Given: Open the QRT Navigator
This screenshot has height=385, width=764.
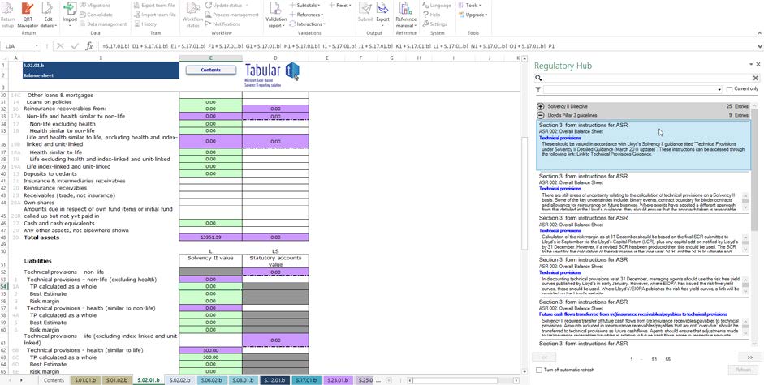Looking at the screenshot, I should pos(28,15).
